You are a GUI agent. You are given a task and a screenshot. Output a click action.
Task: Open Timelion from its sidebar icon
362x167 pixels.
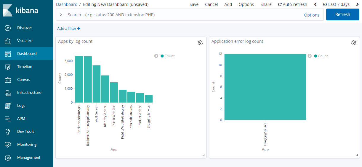(8, 67)
